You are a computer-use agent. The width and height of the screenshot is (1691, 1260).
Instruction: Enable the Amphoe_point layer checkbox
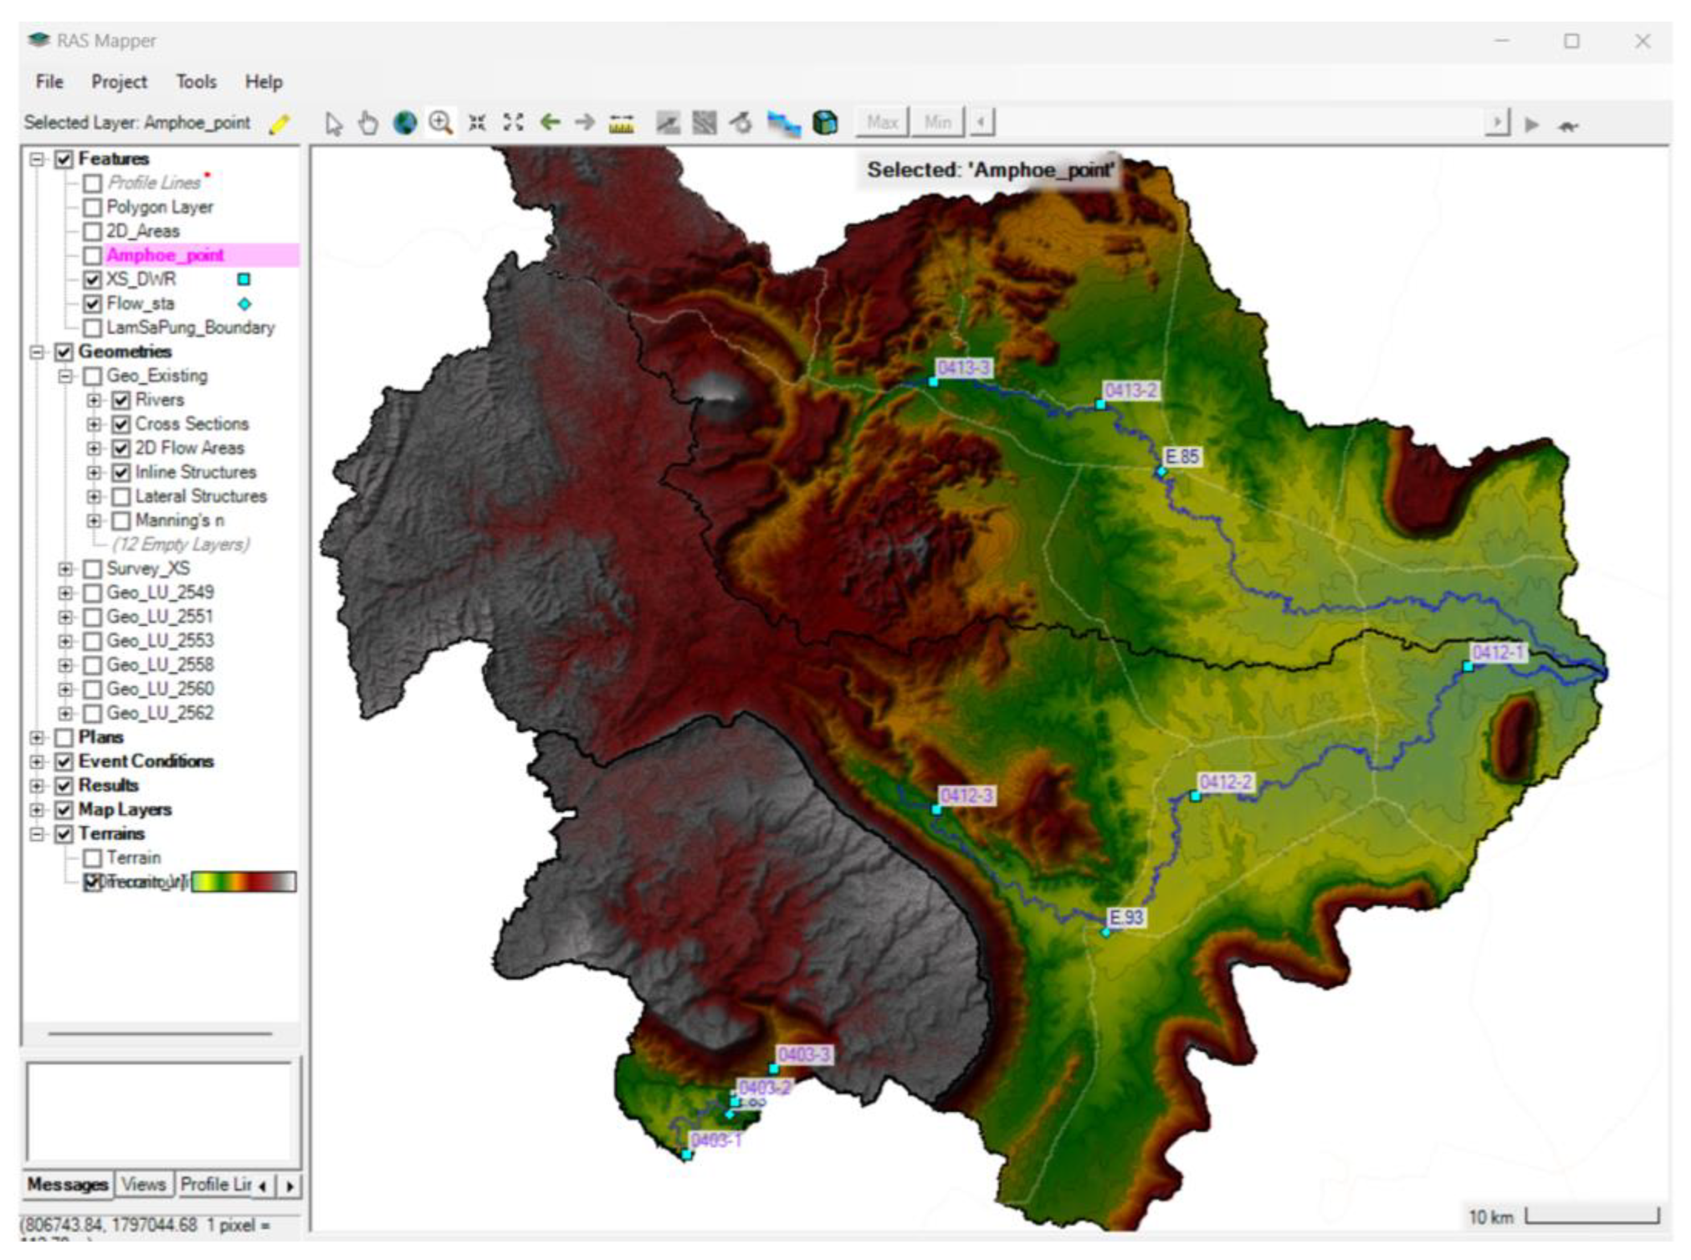[x=92, y=256]
